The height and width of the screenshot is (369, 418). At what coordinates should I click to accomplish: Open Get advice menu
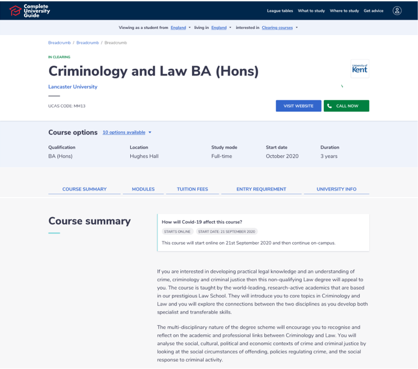click(373, 11)
